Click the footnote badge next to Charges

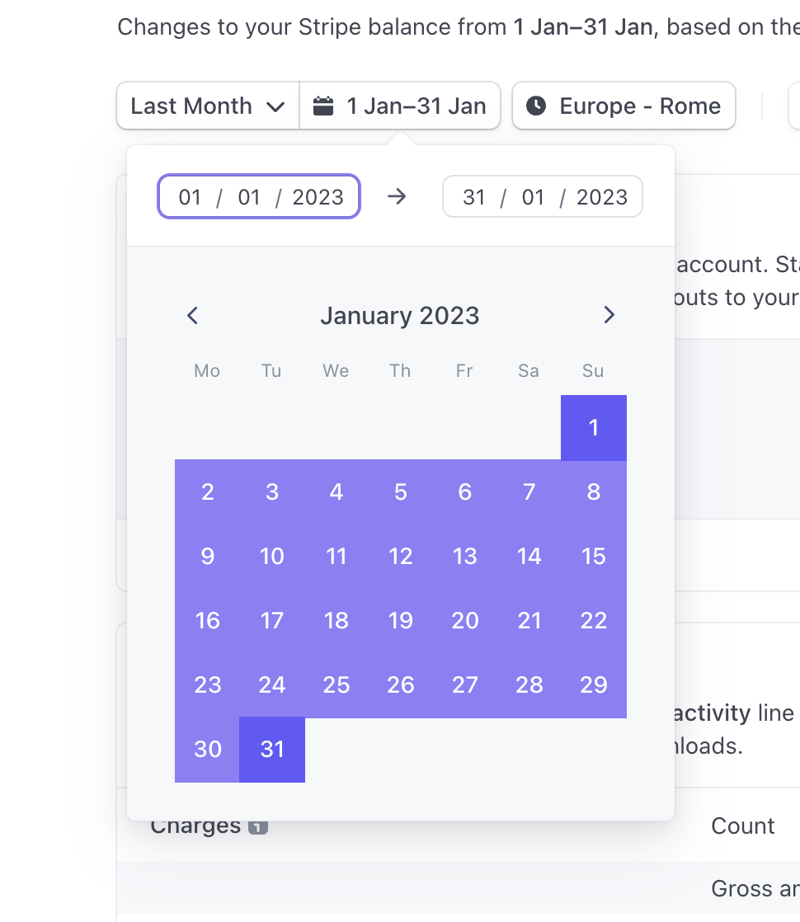click(x=258, y=826)
